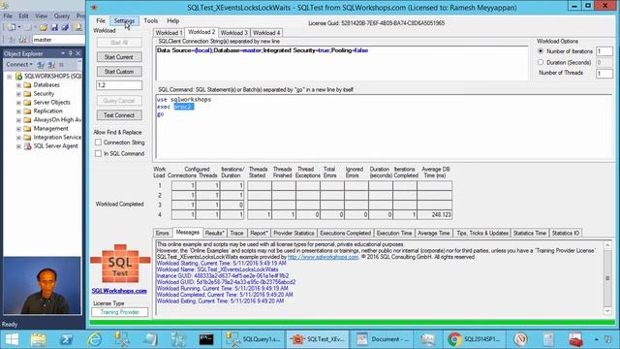Launch PowerShell from the taskbar
620x349 pixels.
(67, 339)
